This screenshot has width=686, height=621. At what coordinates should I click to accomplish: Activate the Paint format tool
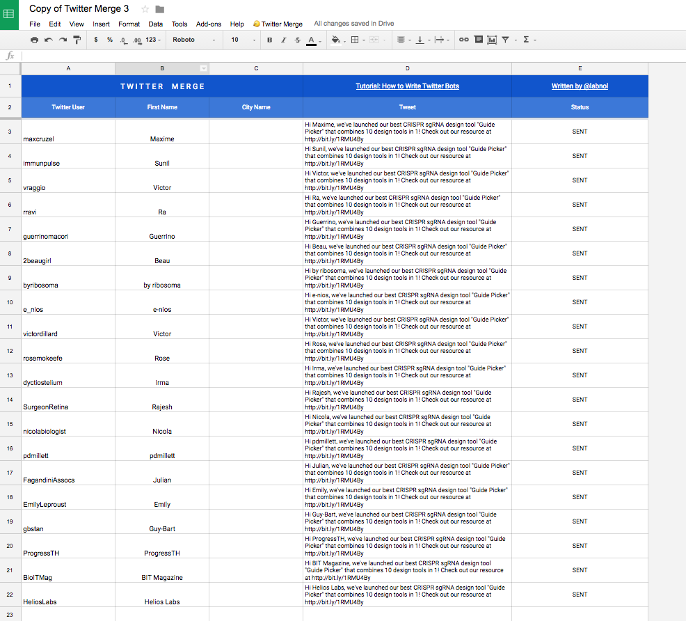coord(77,40)
